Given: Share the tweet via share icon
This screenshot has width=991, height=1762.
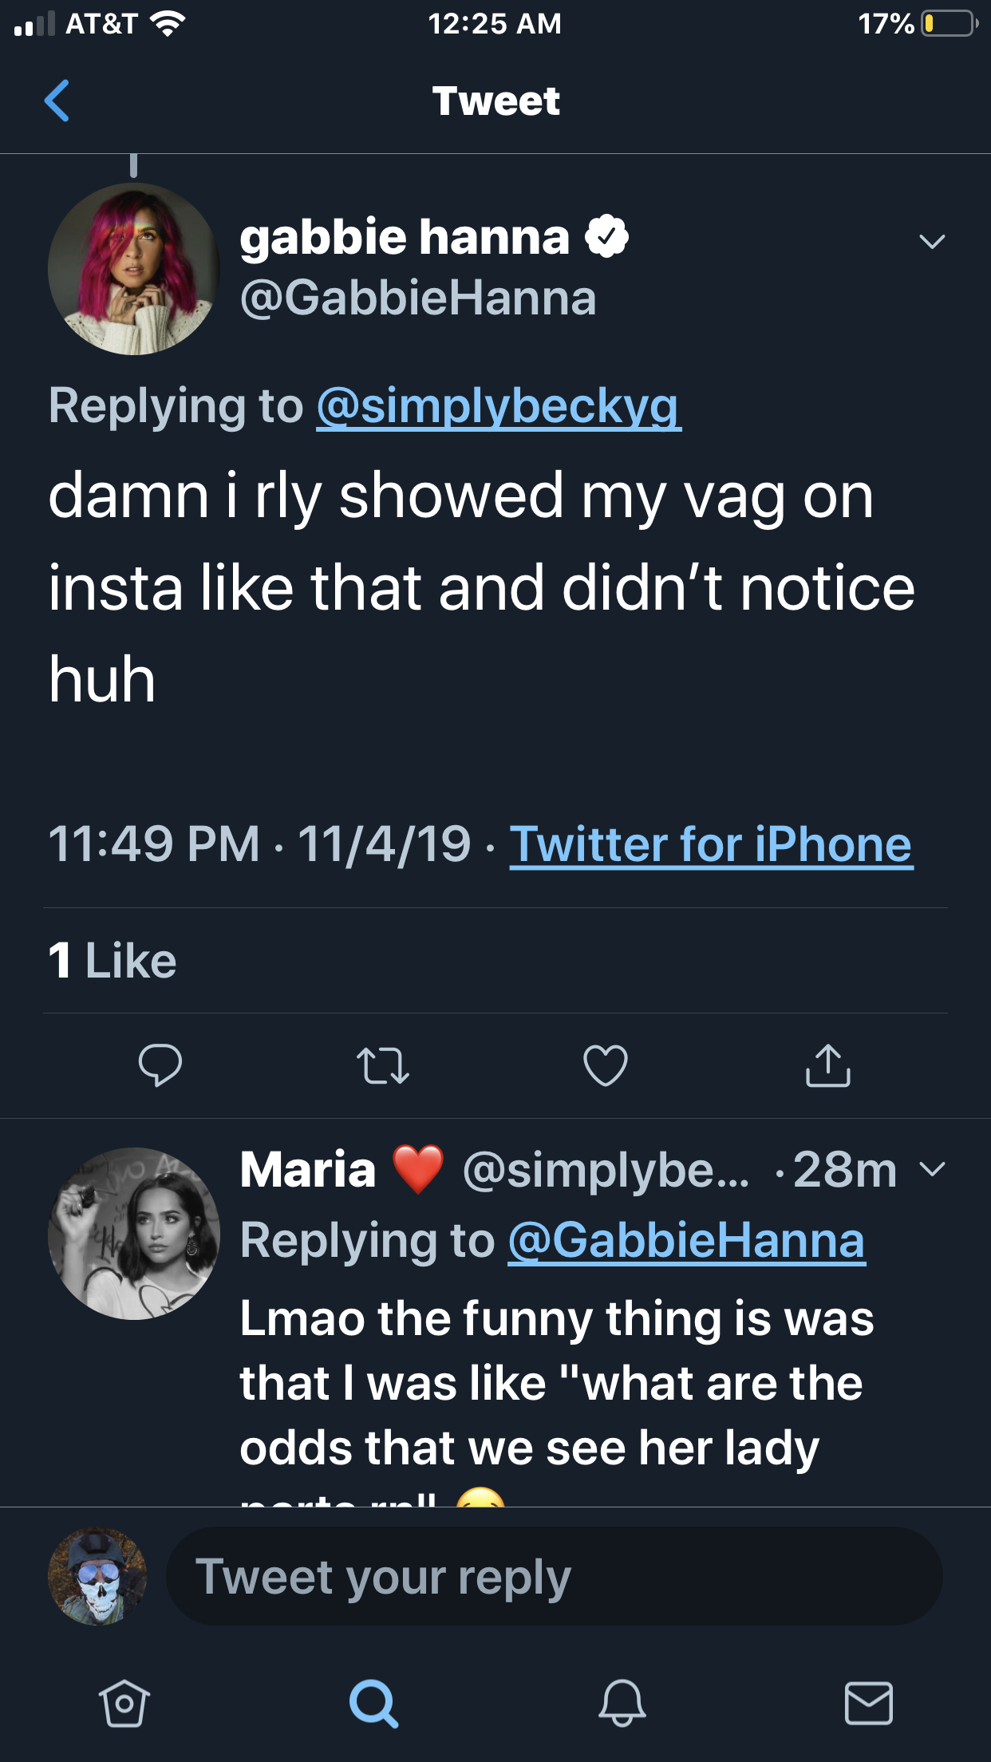Looking at the screenshot, I should [x=827, y=1066].
